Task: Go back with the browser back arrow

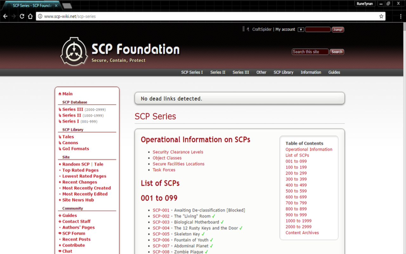Action: pos(5,16)
